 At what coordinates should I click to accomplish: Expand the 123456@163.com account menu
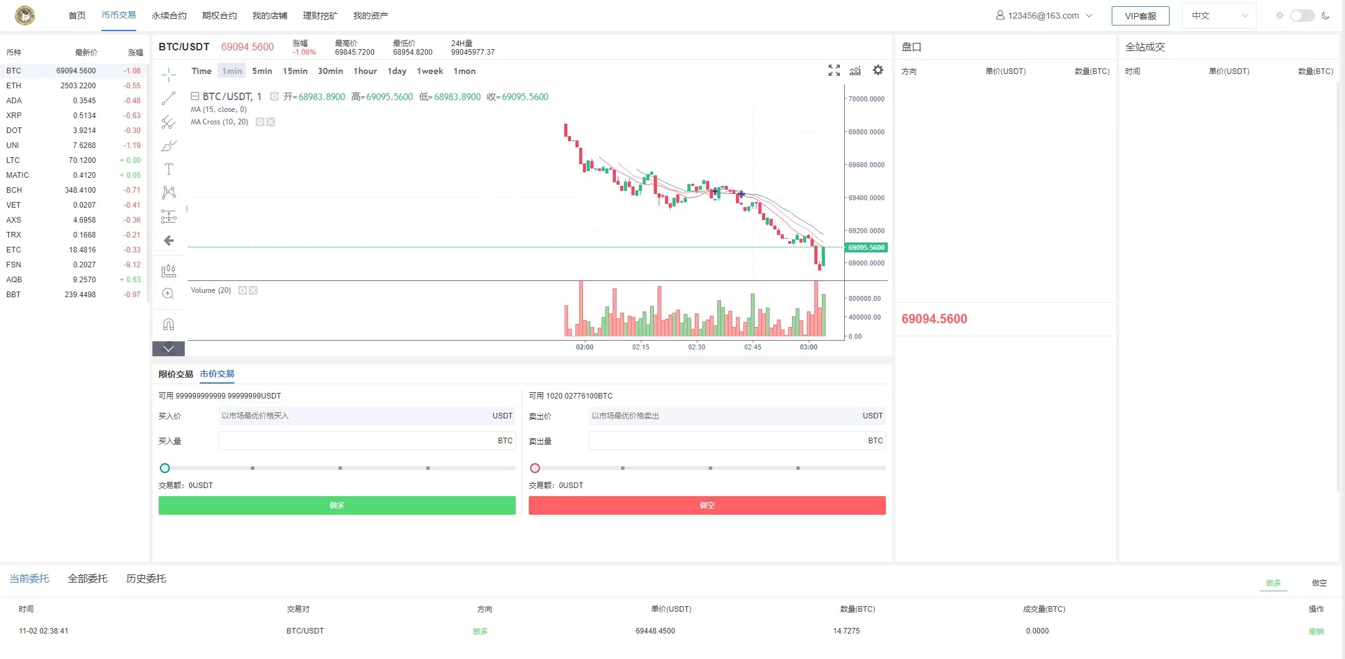[1044, 16]
